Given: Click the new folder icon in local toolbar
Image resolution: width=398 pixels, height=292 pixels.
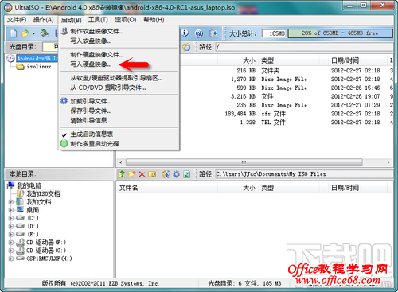Looking at the screenshot, I should (x=132, y=174).
